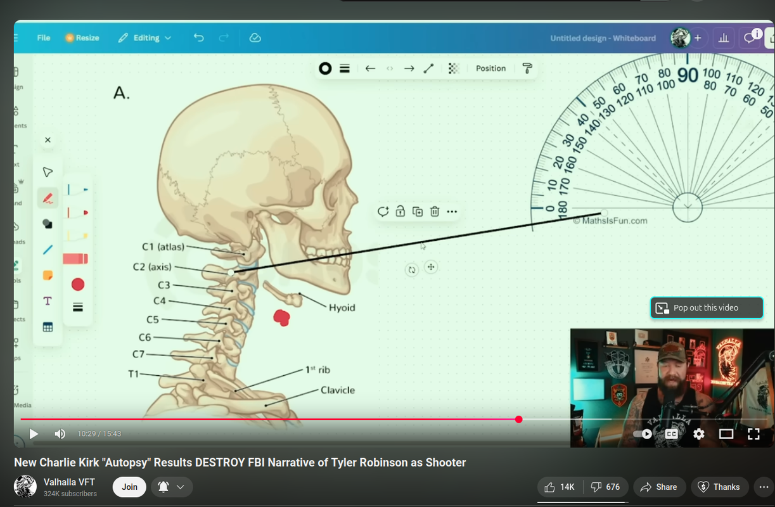
Task: Pick the red marker
Action: (x=77, y=212)
